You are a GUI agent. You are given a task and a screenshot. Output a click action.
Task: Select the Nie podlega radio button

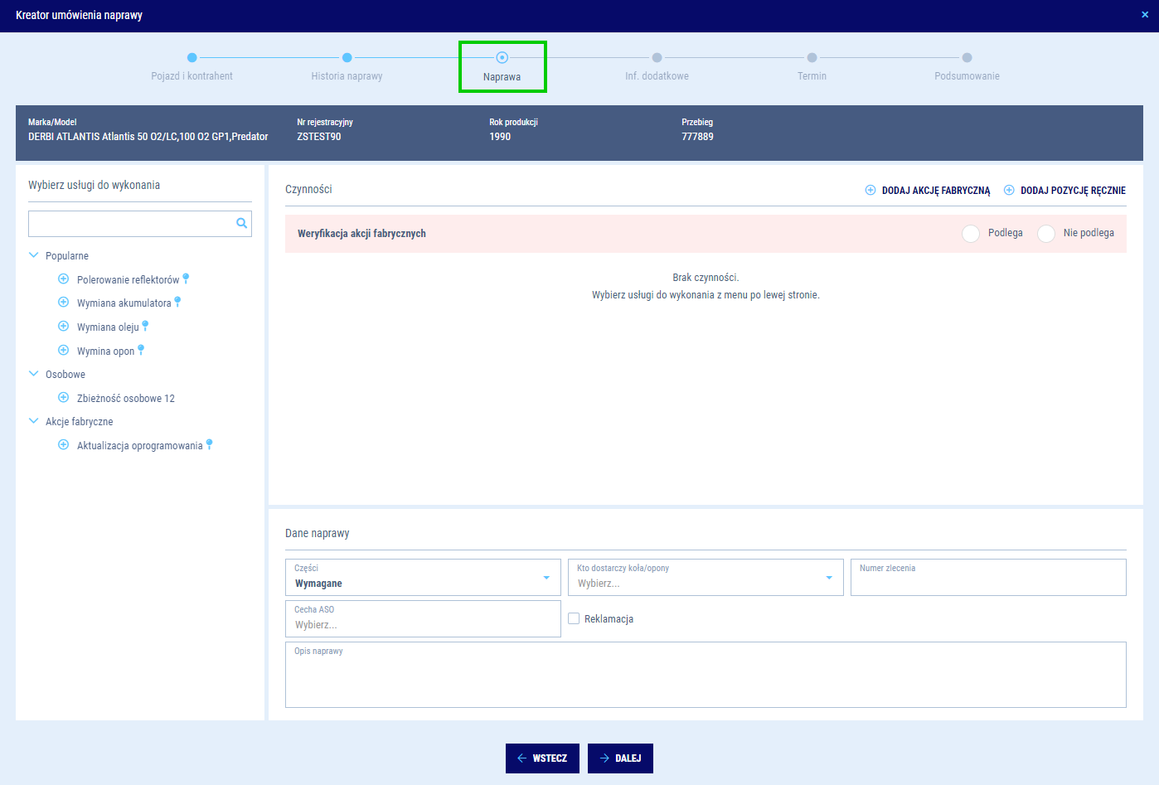tap(1046, 234)
